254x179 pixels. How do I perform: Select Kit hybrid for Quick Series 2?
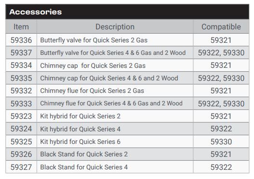80,116
